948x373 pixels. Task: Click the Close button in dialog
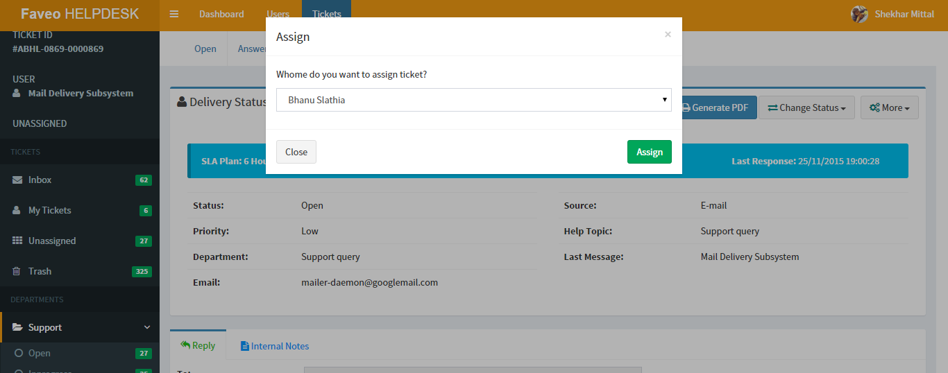pos(296,152)
